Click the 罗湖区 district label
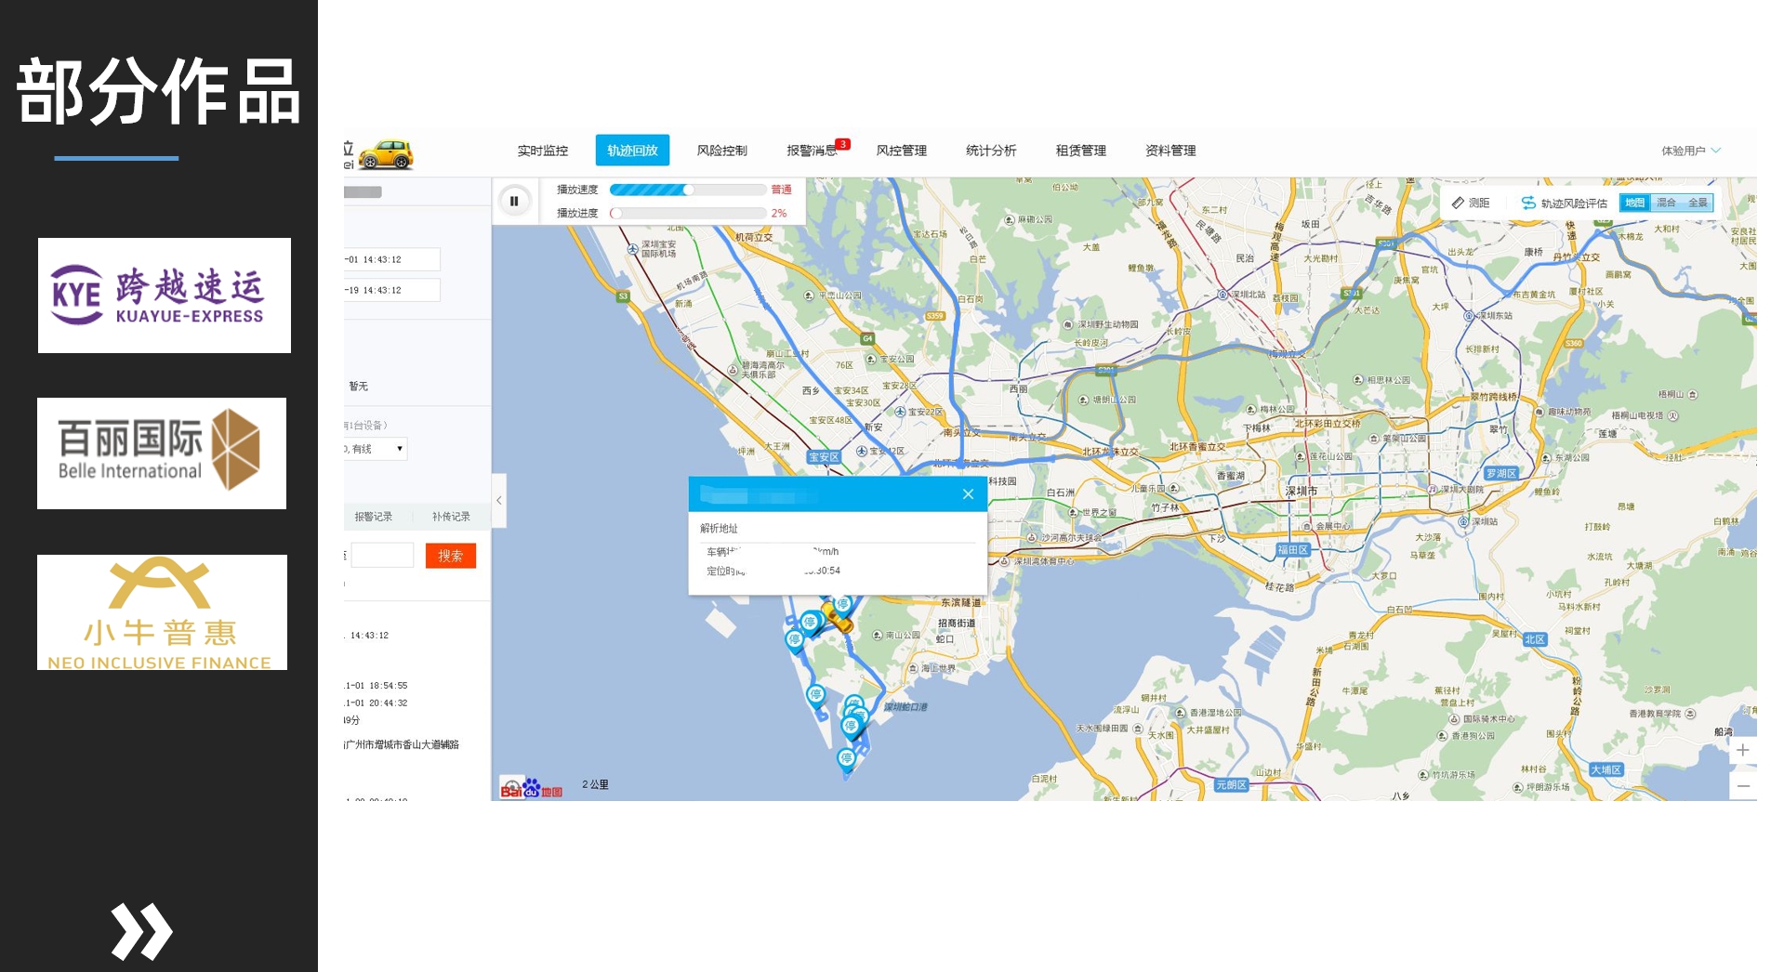The width and height of the screenshot is (1784, 972). [x=1500, y=474]
